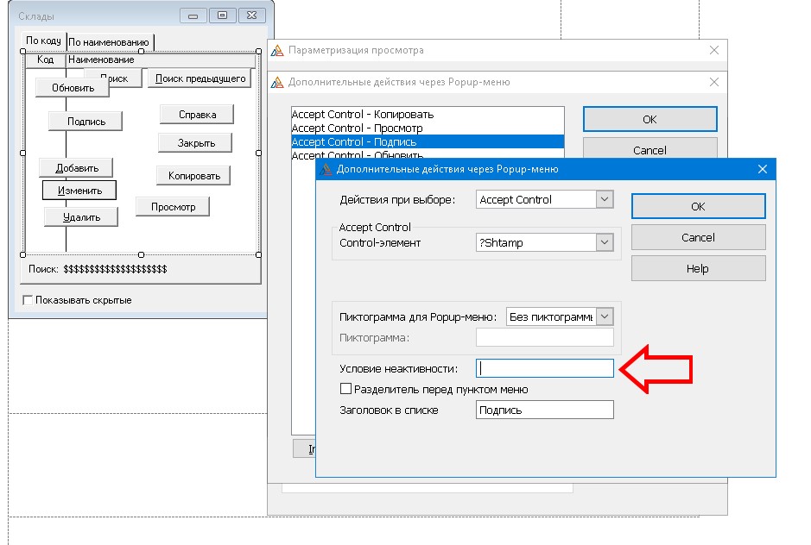Screen dimensions: 811x545
Task: Click the icon beside Параметризация просмотра title
Action: tap(277, 50)
